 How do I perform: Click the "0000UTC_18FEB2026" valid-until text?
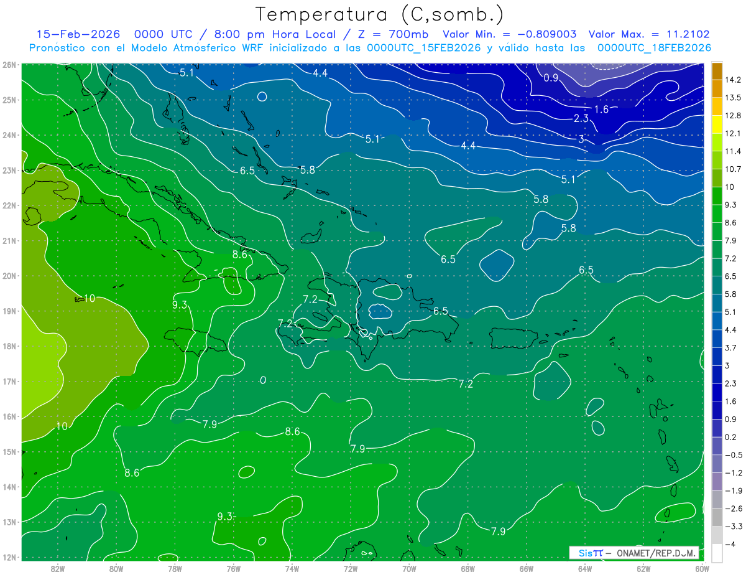click(654, 48)
